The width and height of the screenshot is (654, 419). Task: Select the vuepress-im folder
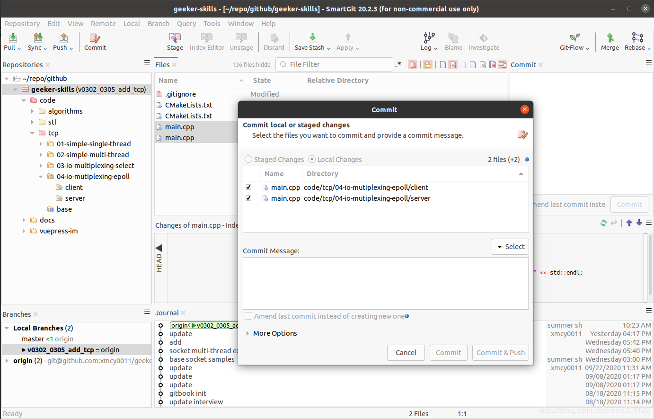click(59, 231)
